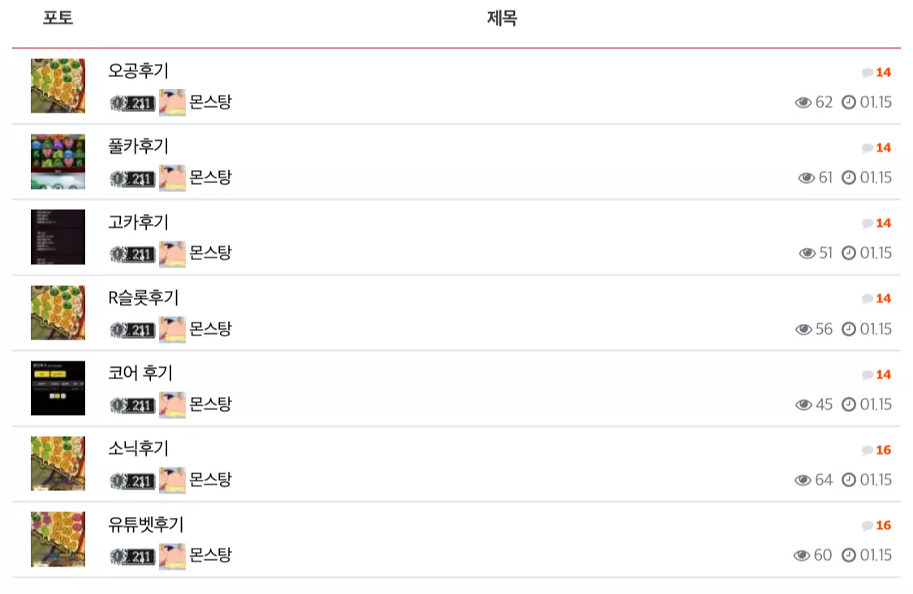Click the view count eye icon for 풀카후기

807,177
